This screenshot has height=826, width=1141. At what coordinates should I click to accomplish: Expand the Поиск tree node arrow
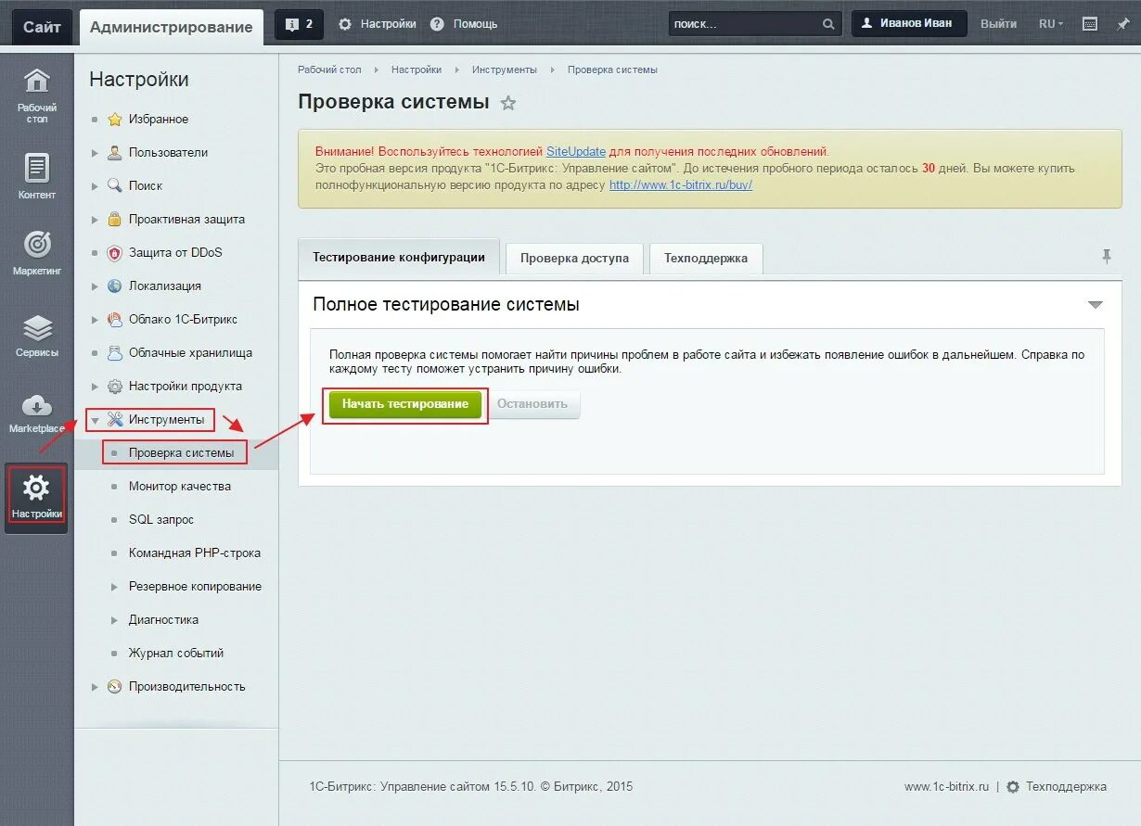[x=95, y=186]
